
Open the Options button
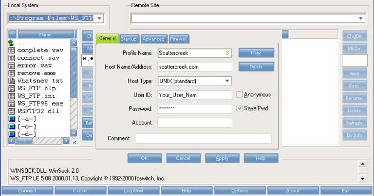[240, 191]
